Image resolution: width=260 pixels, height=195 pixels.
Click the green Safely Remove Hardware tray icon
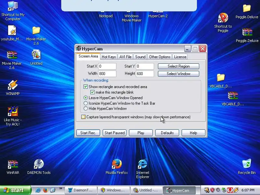point(224,190)
